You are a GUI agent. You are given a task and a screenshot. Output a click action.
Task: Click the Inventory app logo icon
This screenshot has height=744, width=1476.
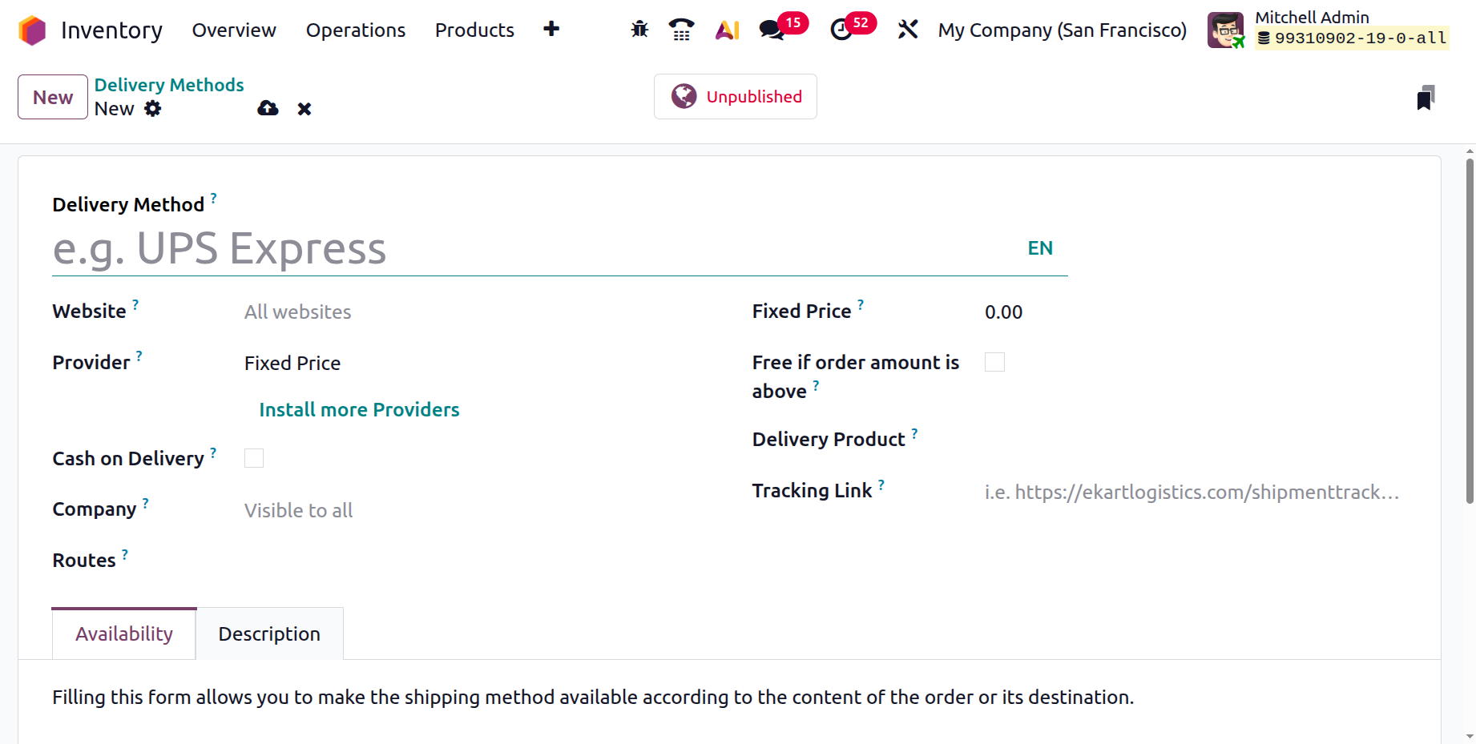(32, 30)
